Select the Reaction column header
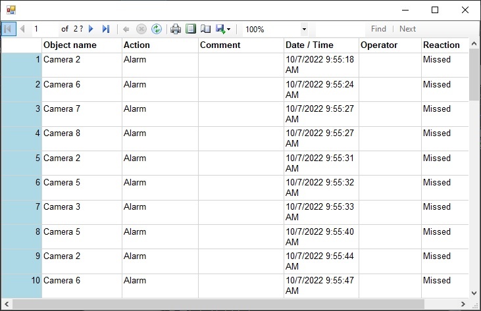 (x=442, y=45)
